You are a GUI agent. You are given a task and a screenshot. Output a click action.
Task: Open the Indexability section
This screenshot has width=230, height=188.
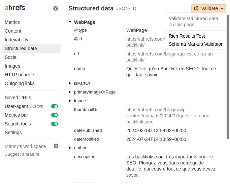17,40
